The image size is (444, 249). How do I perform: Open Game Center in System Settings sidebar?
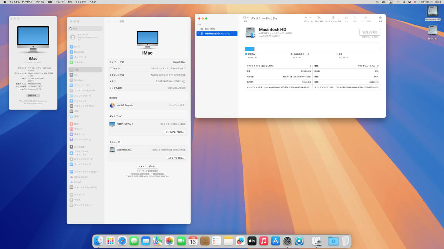(81, 177)
